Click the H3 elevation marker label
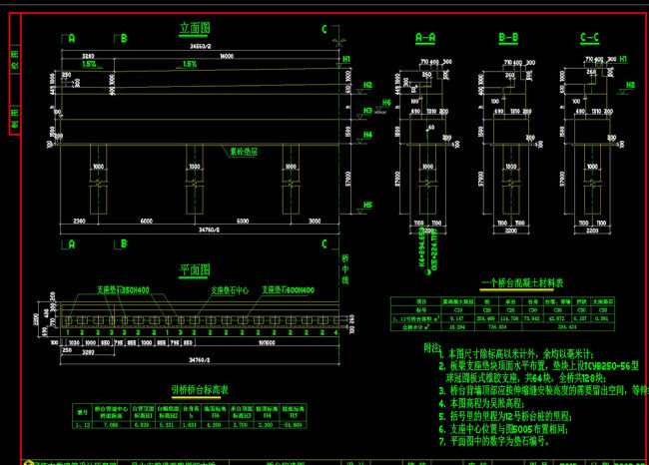The image size is (649, 465). (367, 110)
